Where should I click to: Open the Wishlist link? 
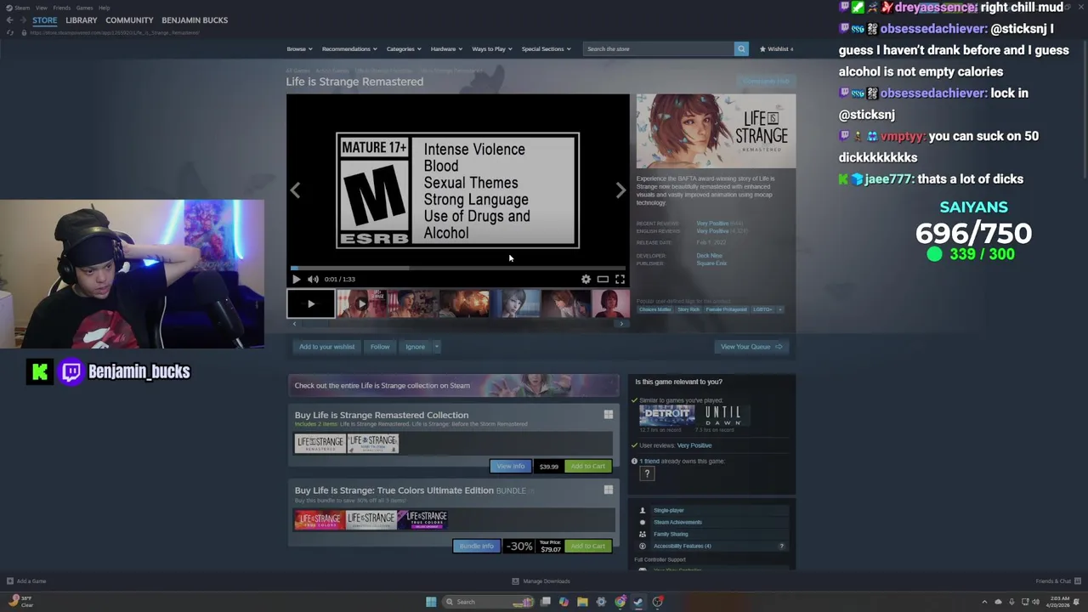pyautogui.click(x=776, y=48)
